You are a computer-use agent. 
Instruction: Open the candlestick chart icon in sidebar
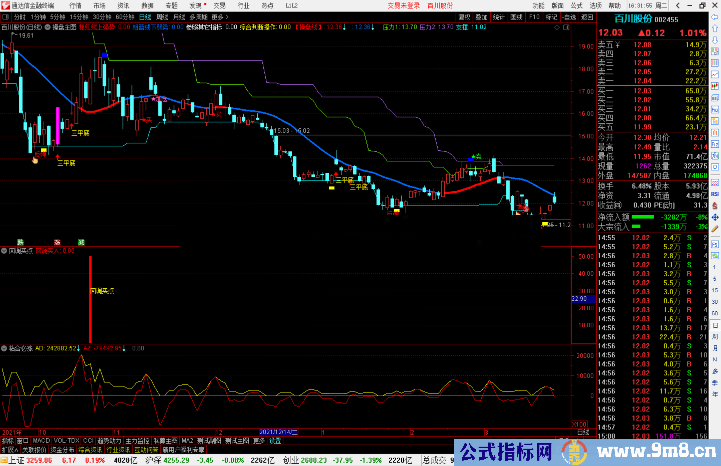click(x=715, y=86)
